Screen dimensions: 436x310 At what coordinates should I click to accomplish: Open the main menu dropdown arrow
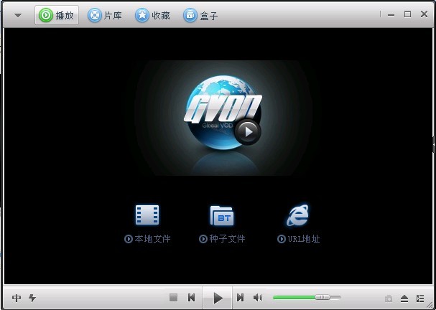pos(18,15)
